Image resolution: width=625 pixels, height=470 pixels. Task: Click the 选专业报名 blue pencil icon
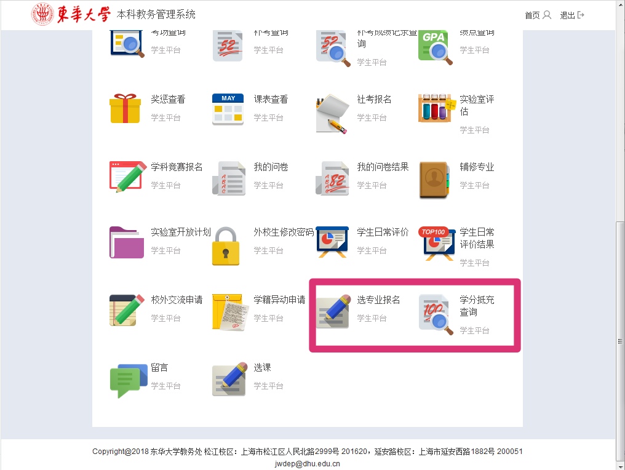click(x=333, y=311)
